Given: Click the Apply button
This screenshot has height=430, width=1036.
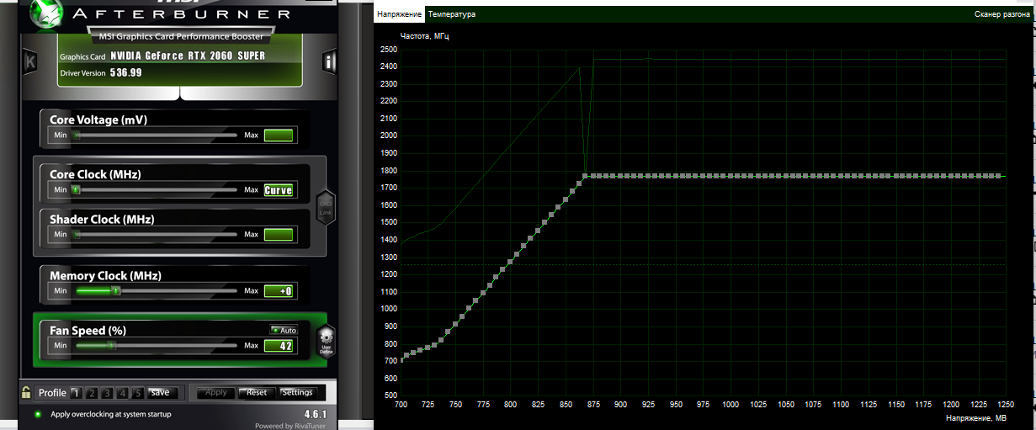Looking at the screenshot, I should tap(216, 392).
